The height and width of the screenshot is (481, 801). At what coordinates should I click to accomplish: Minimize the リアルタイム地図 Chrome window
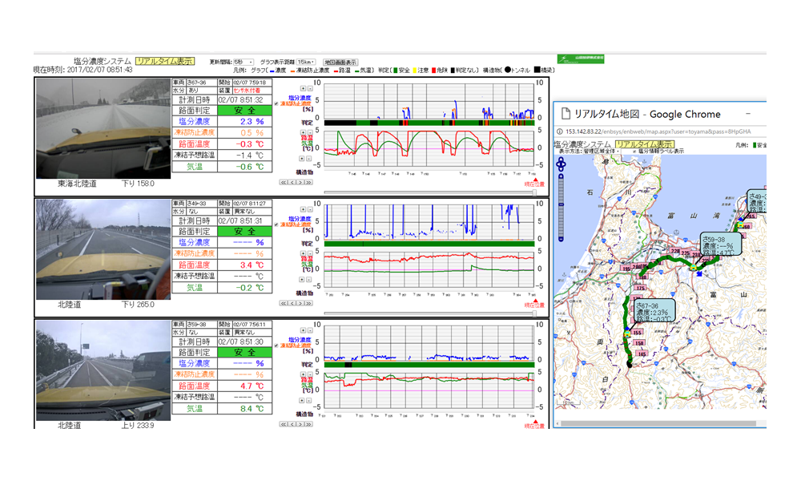click(x=748, y=114)
